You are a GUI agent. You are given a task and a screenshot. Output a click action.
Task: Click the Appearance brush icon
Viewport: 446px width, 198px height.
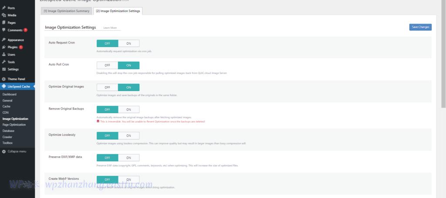pyautogui.click(x=3, y=40)
